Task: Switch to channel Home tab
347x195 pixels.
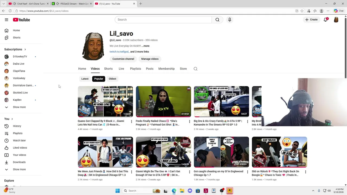Action: coord(82,69)
